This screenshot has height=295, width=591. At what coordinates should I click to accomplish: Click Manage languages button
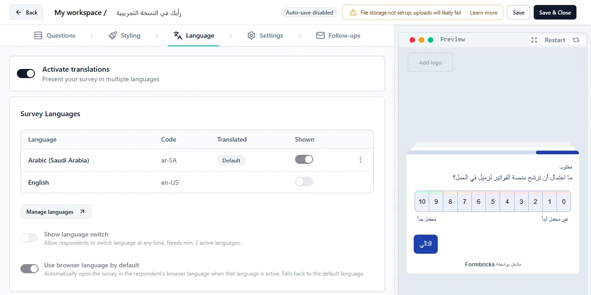56,211
